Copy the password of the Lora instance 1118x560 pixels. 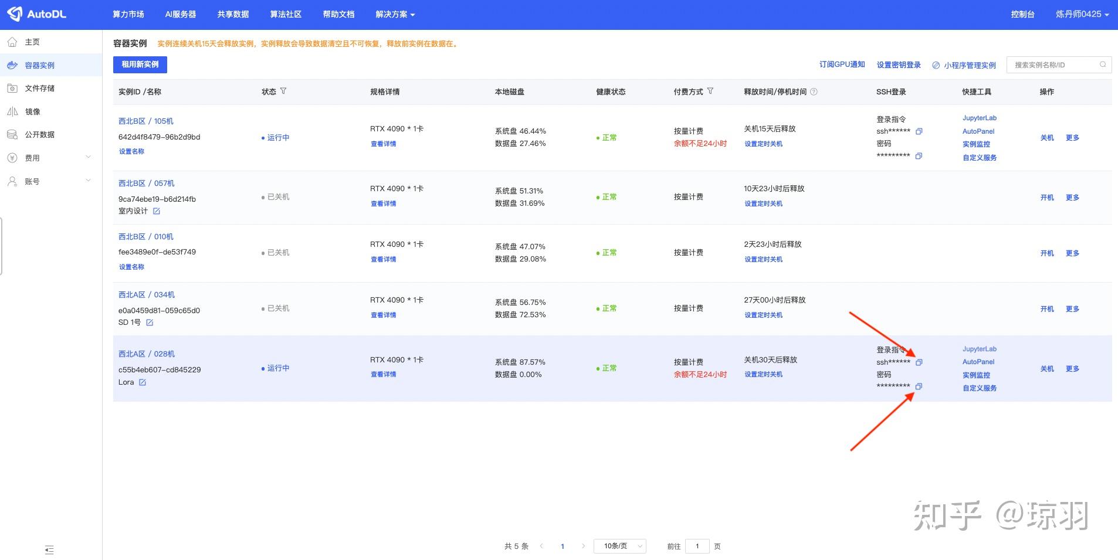coord(919,386)
